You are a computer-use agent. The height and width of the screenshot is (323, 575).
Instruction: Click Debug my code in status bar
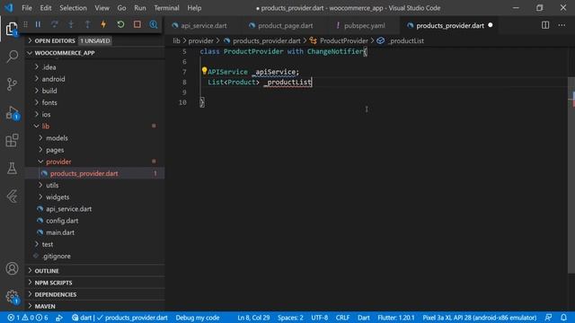pos(198,318)
